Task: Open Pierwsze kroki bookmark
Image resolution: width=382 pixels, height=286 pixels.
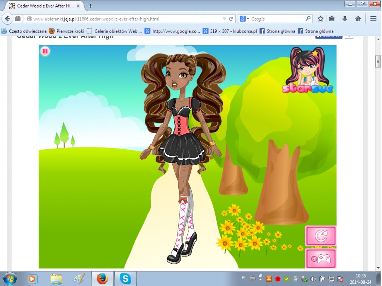Action: [66, 31]
